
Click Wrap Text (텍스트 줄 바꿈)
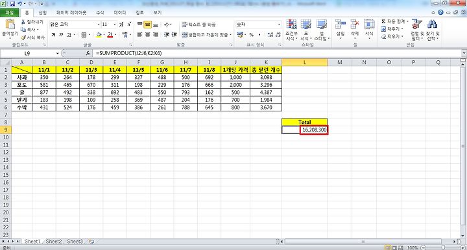click(x=198, y=25)
